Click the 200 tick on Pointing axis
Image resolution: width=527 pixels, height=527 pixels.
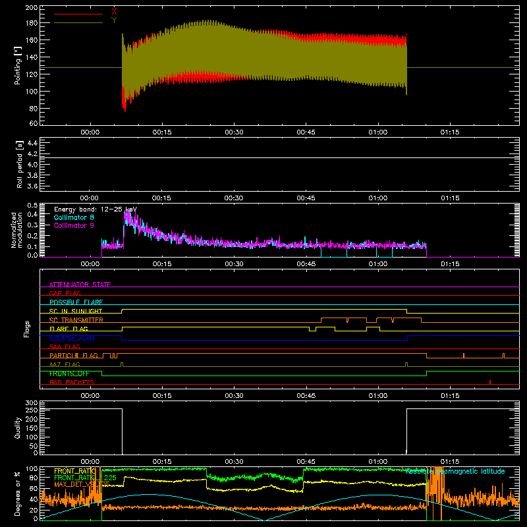pyautogui.click(x=32, y=7)
